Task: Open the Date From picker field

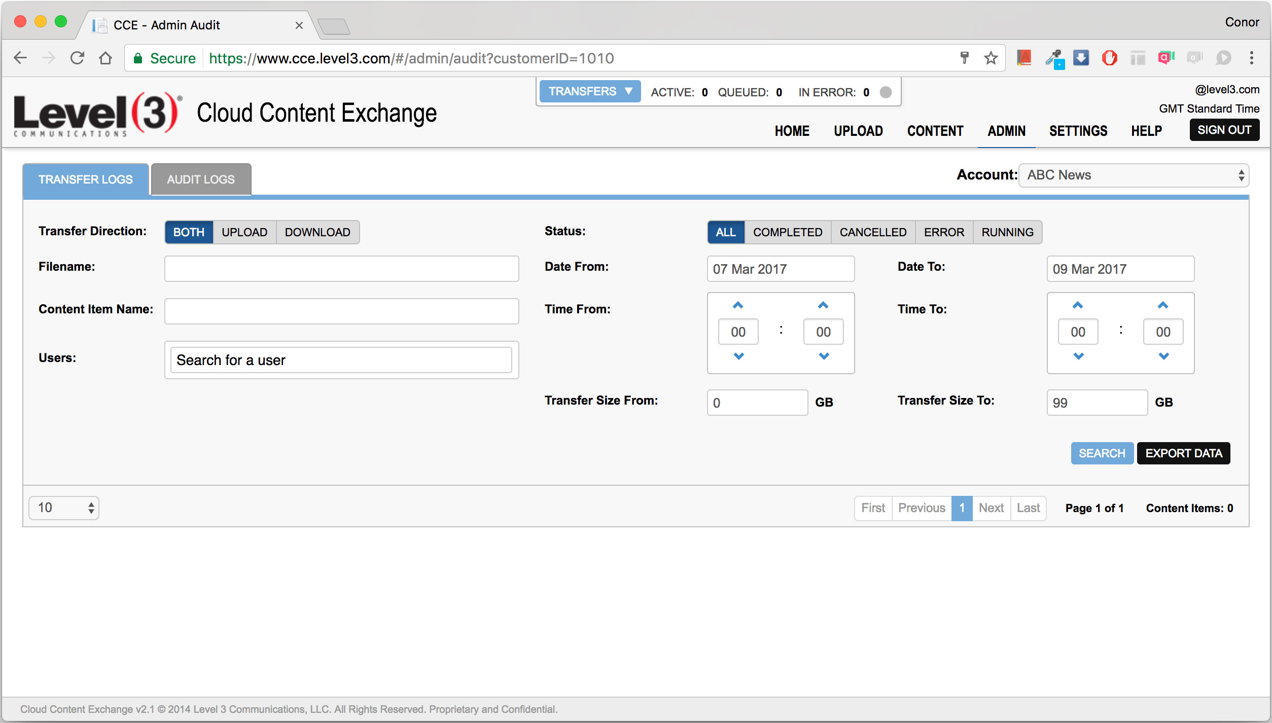Action: pyautogui.click(x=781, y=269)
